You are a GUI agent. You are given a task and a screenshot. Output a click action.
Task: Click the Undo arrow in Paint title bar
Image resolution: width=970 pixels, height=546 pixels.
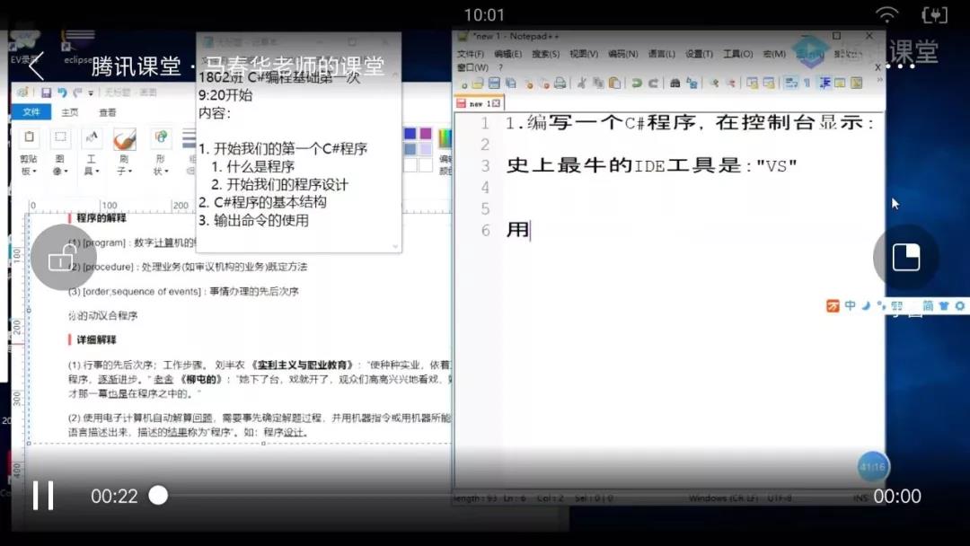[x=62, y=92]
